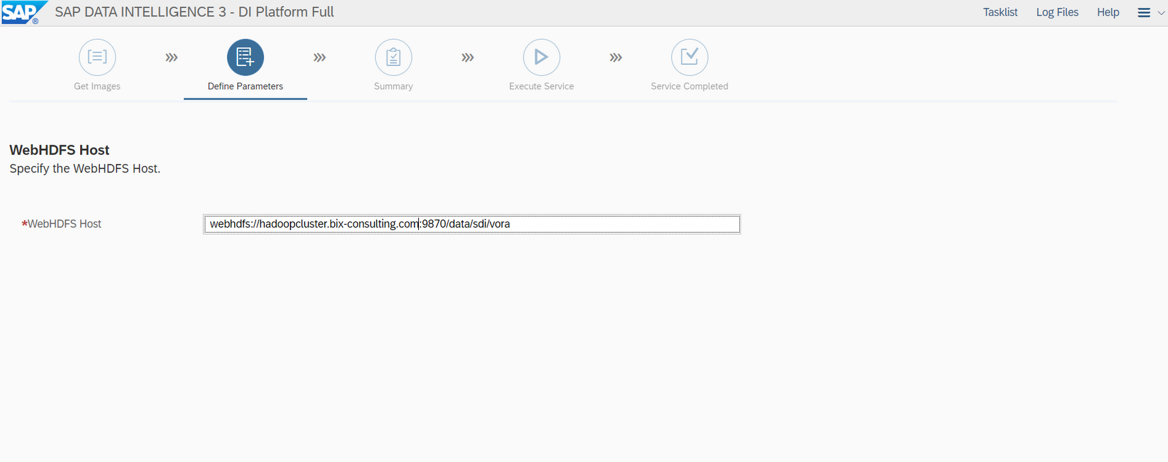1168x462 pixels.
Task: Go to the Summary step label
Action: tap(394, 87)
